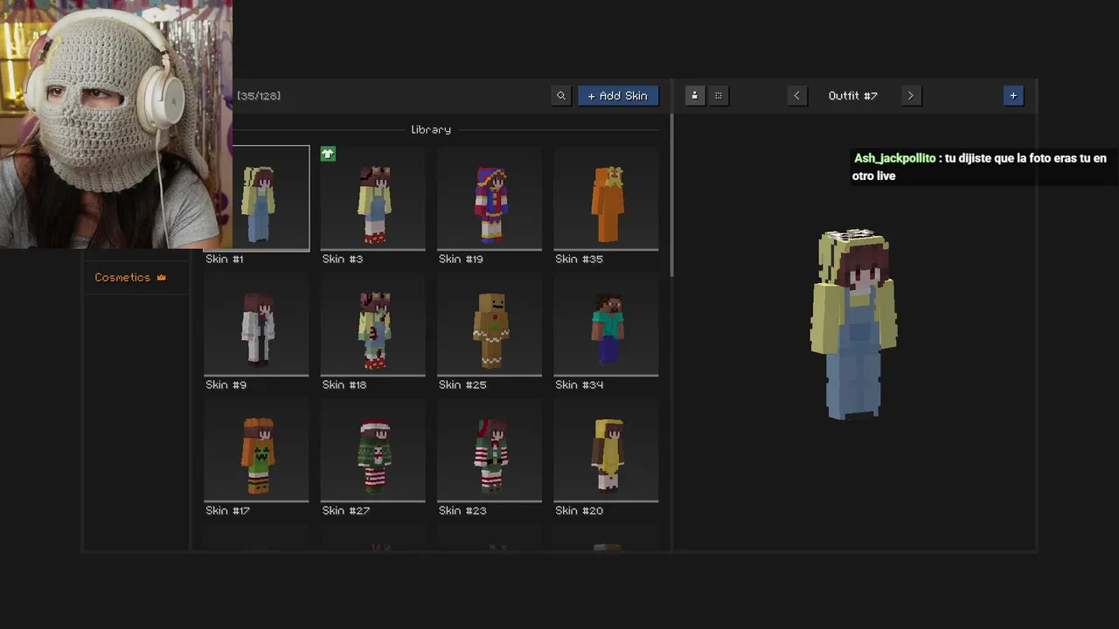Image resolution: width=1119 pixels, height=629 pixels.
Task: Click the Outfit #7 title
Action: coord(852,96)
